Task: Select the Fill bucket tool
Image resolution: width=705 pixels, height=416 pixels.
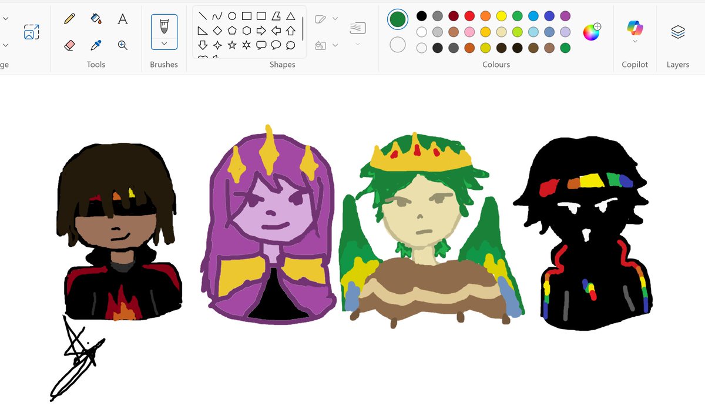Action: 96,19
